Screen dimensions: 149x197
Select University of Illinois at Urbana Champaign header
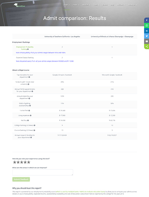tap(112, 37)
